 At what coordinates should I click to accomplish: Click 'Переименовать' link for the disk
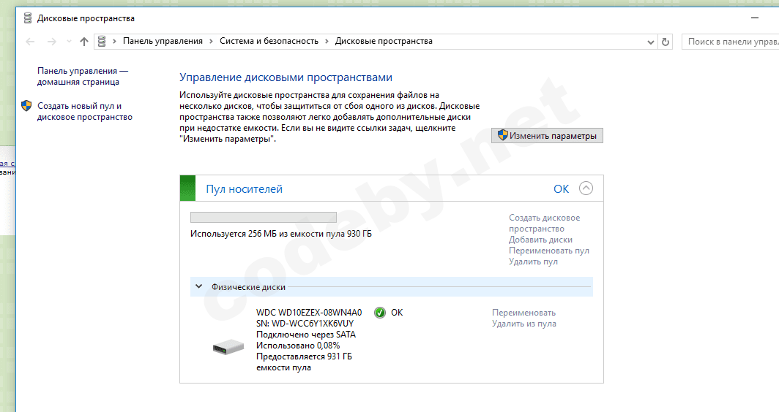click(x=523, y=313)
